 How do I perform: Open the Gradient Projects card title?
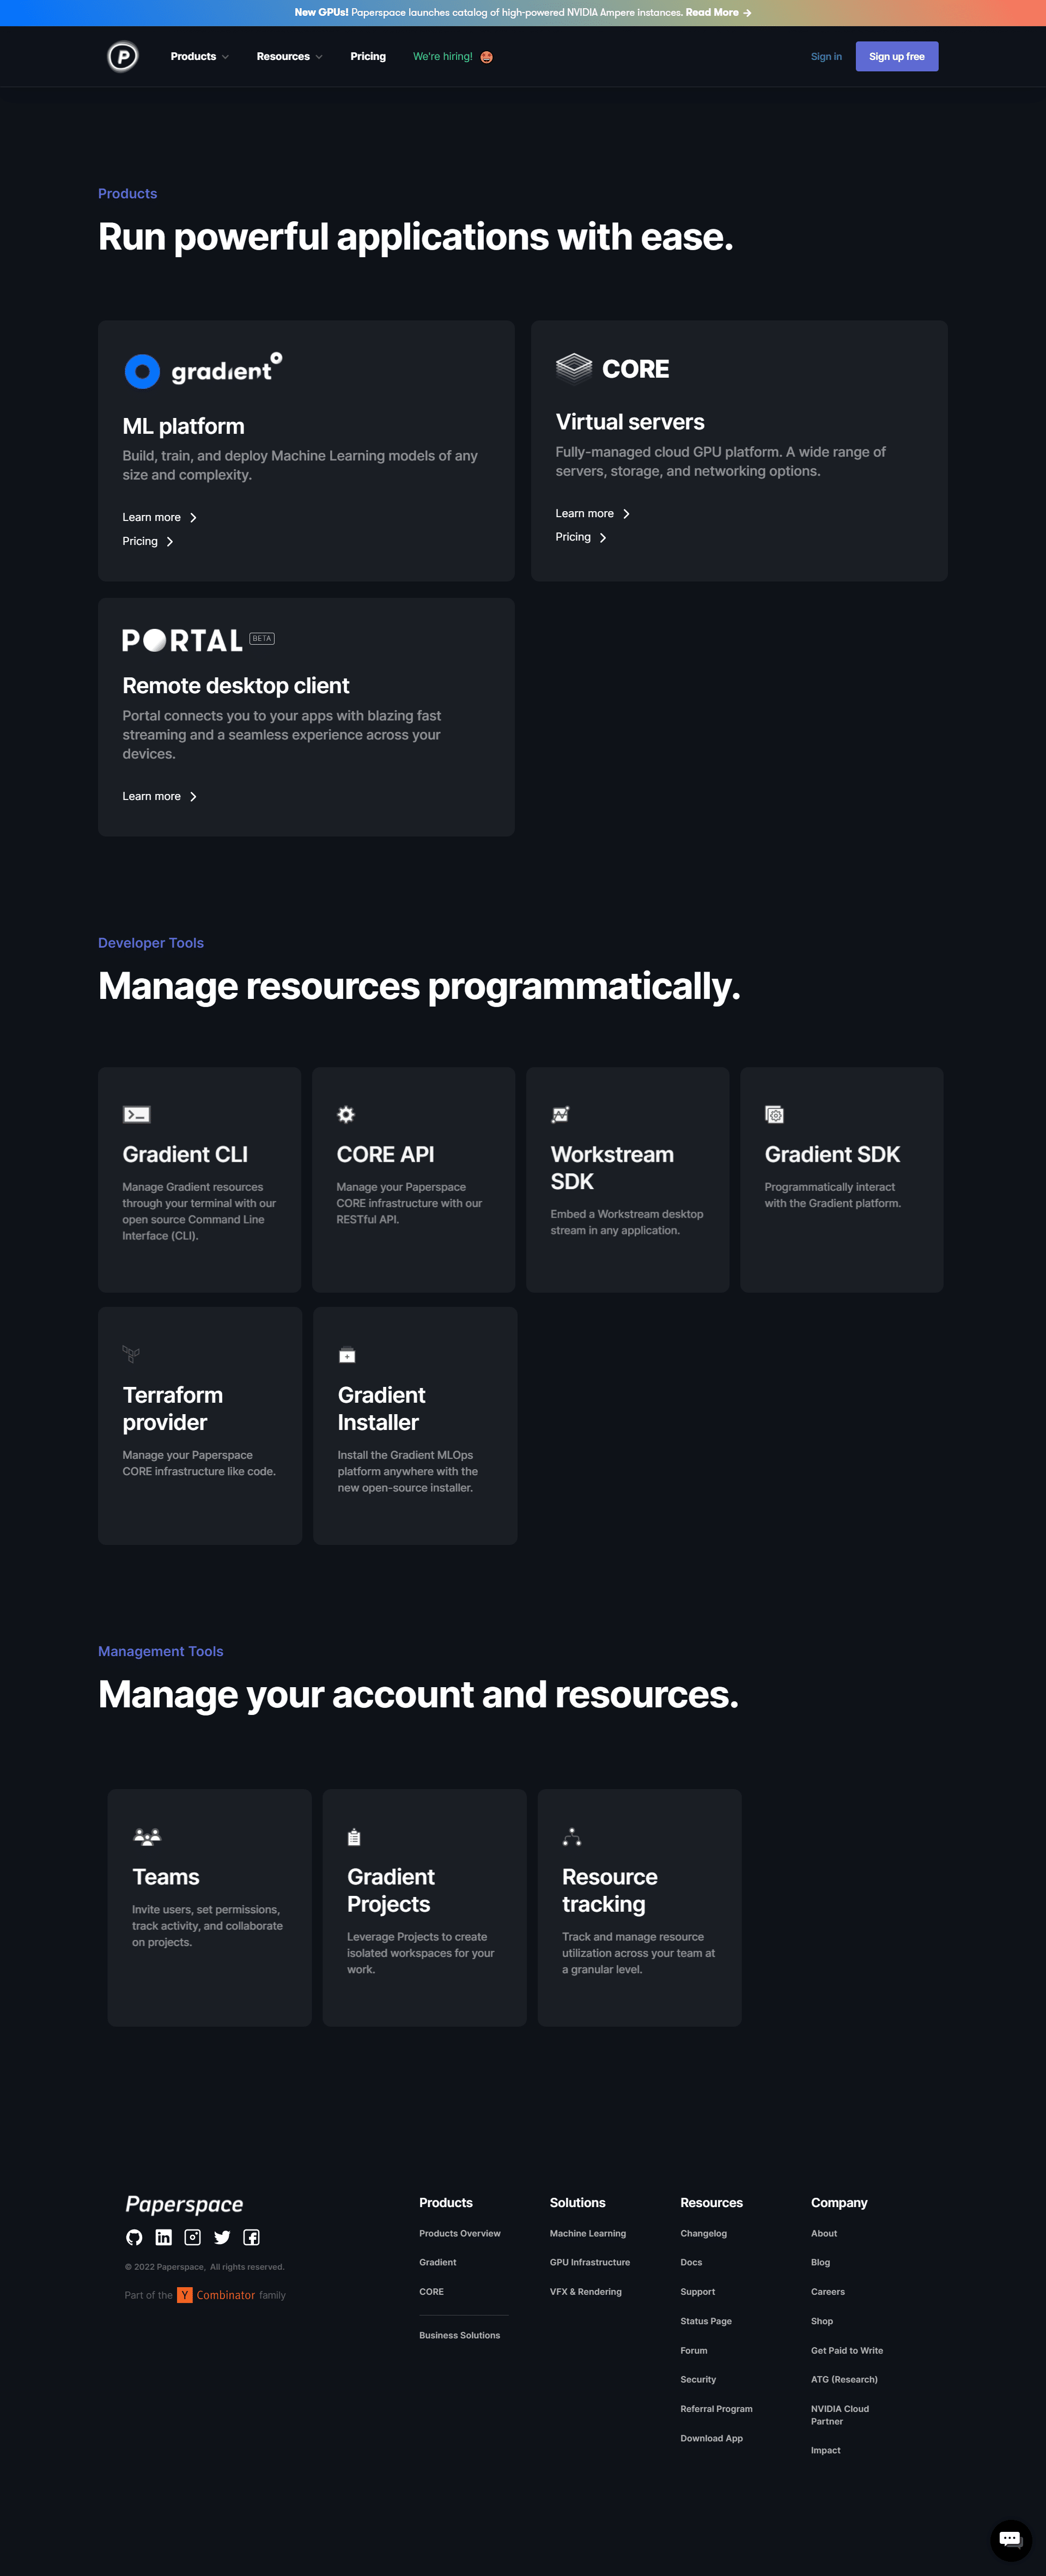[391, 1890]
